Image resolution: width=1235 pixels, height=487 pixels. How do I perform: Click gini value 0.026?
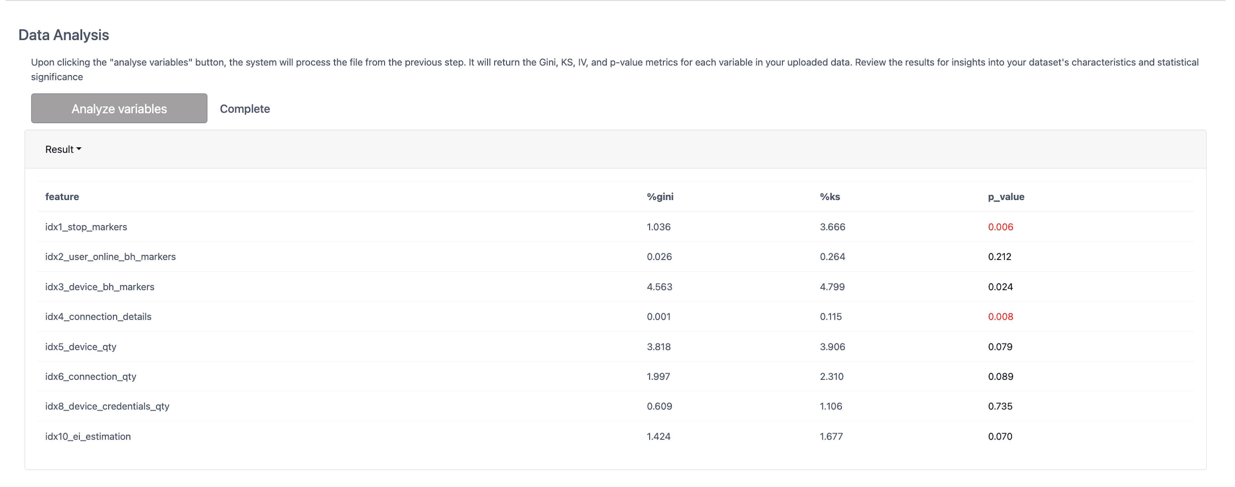pos(659,257)
